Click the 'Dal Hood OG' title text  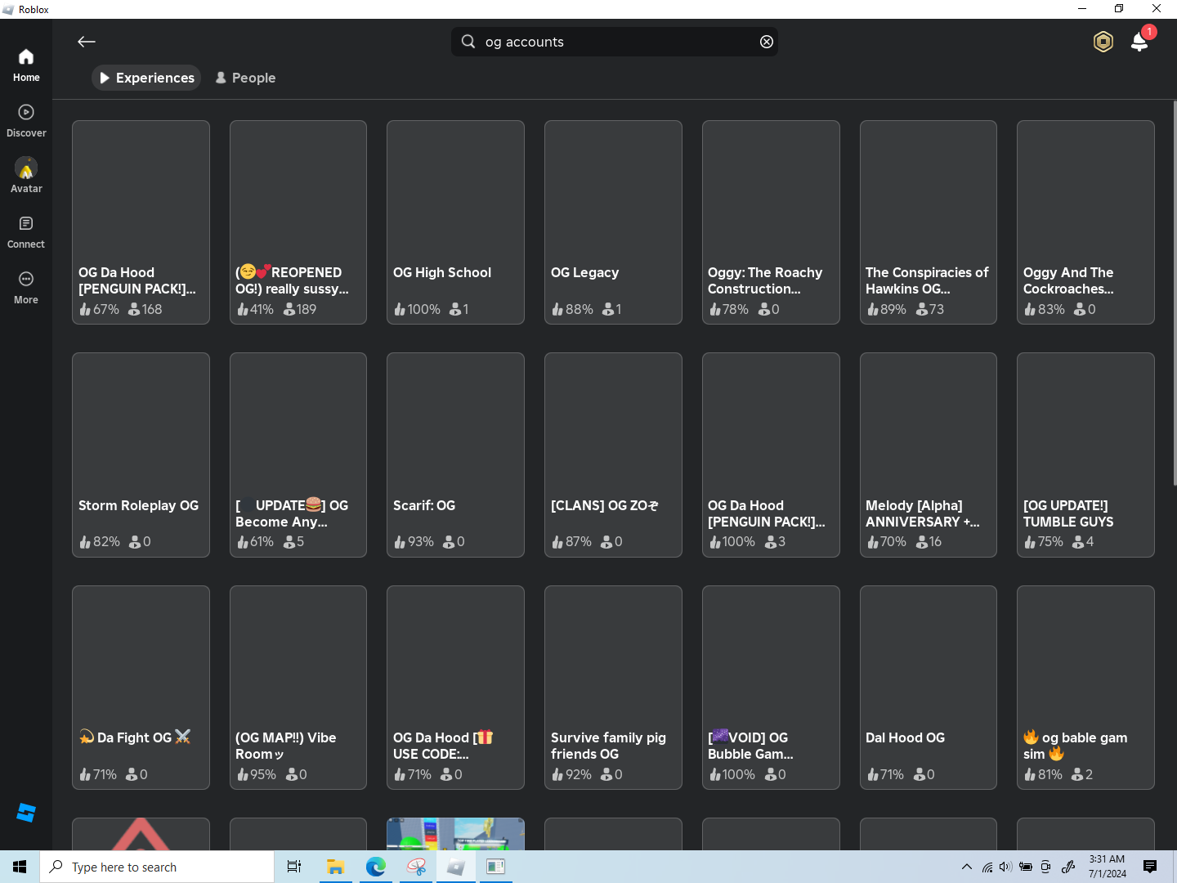(905, 737)
